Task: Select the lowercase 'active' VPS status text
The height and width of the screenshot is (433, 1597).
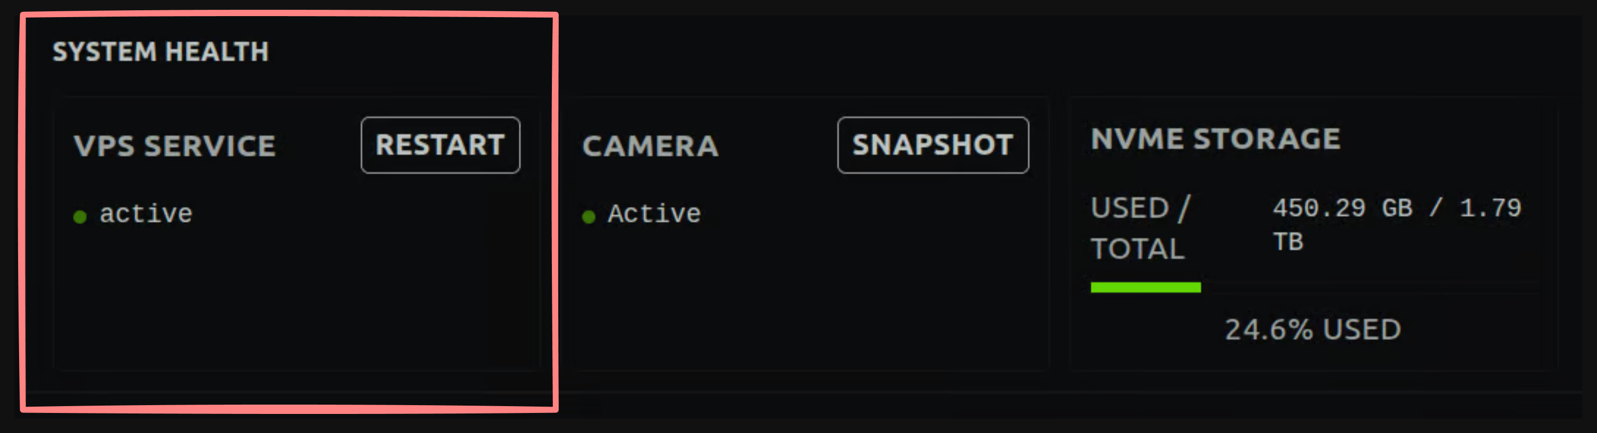Action: coord(146,214)
